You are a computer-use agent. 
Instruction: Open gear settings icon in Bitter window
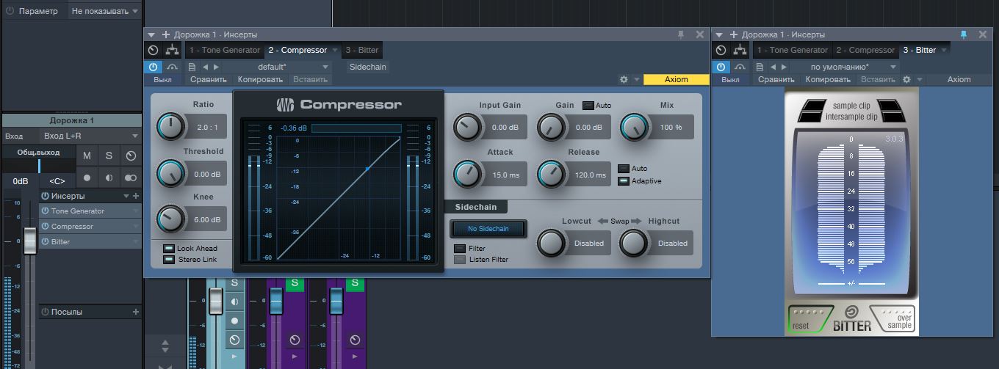906,79
